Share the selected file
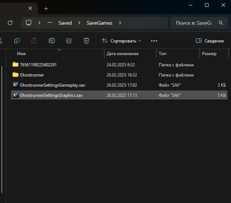This screenshot has width=231, height=203. (69, 41)
